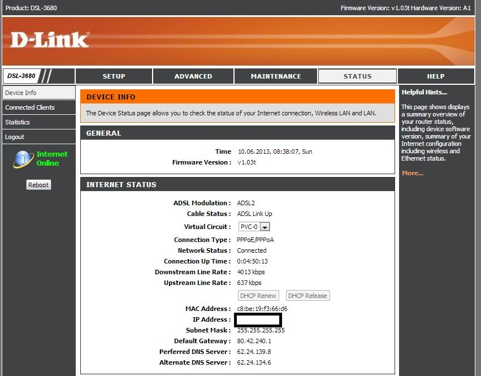
Task: Click the Reboot button
Action: (x=38, y=185)
